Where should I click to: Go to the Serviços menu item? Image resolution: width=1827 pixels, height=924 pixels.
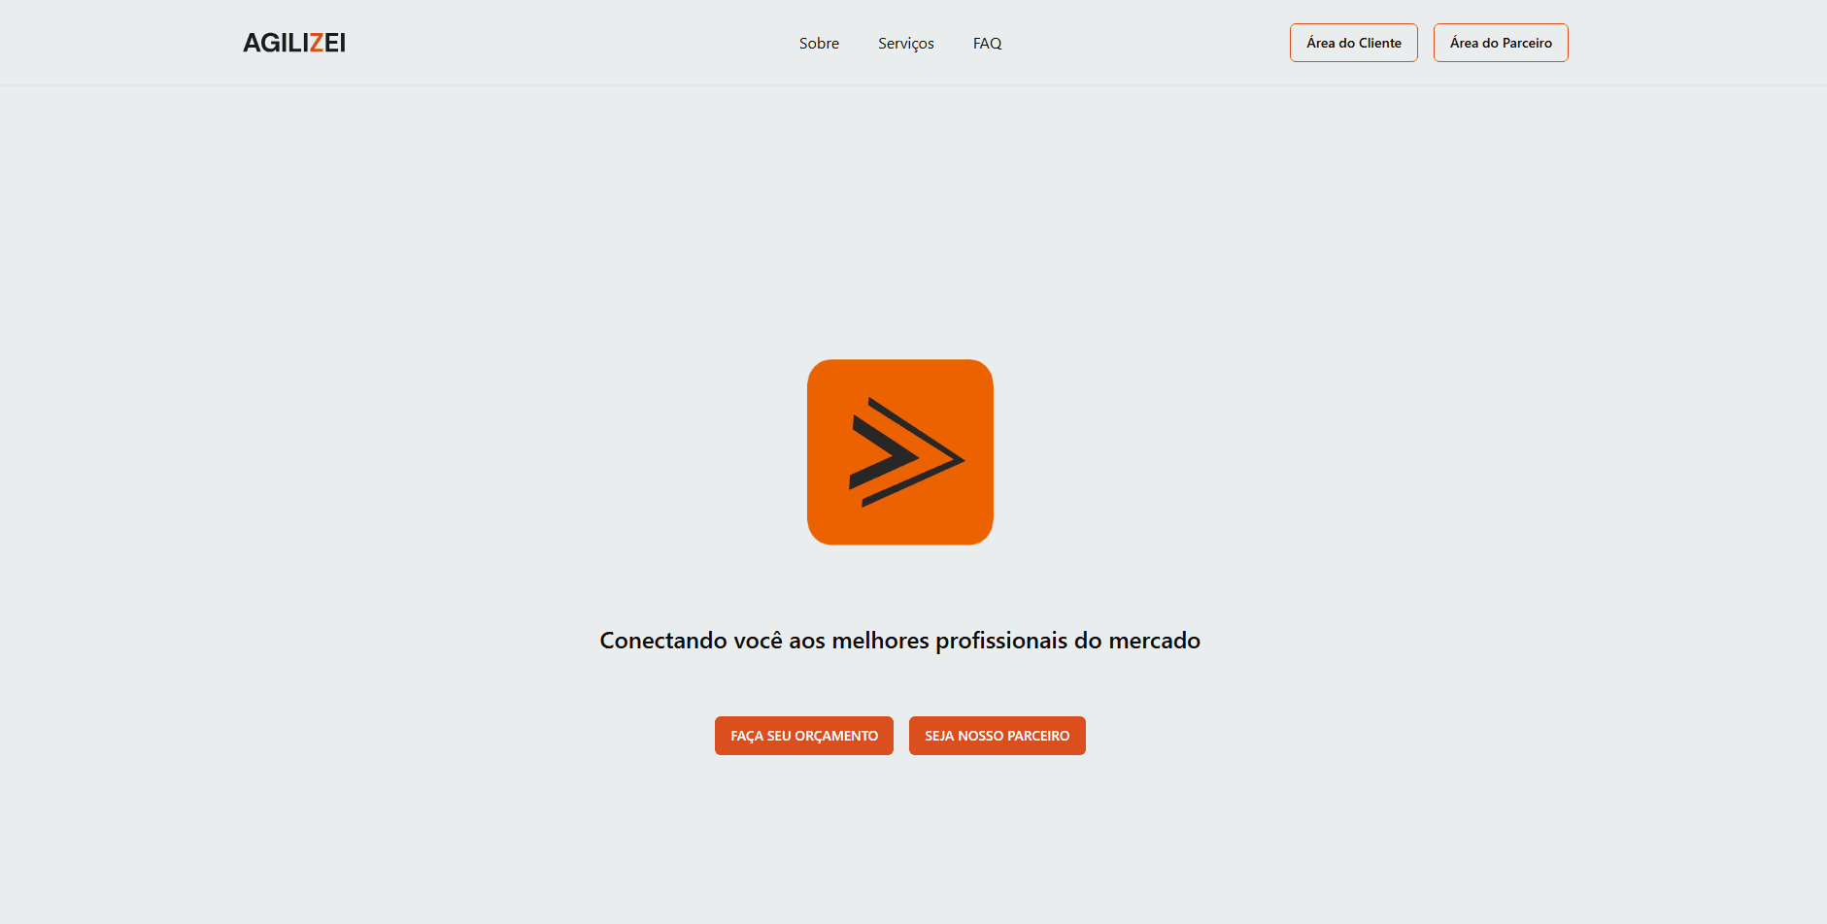click(x=905, y=44)
